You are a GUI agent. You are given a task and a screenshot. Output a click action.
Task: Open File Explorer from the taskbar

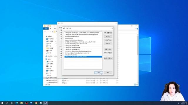pos(21,103)
